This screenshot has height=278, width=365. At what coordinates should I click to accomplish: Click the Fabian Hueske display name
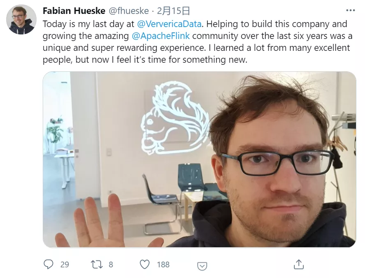click(74, 11)
